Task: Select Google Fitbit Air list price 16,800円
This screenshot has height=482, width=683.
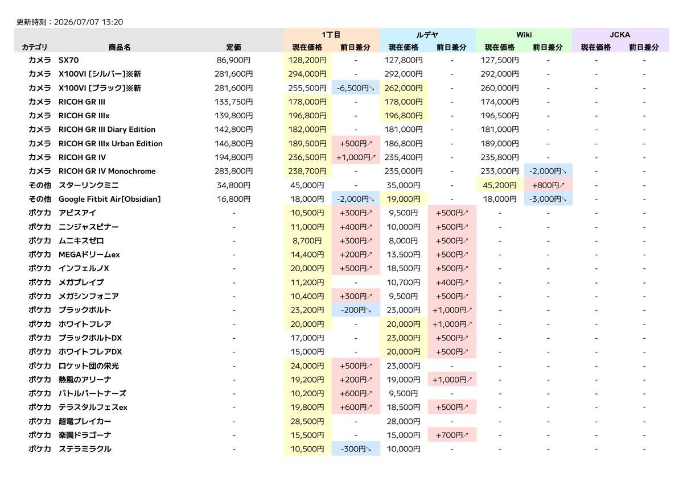Action: 233,199
